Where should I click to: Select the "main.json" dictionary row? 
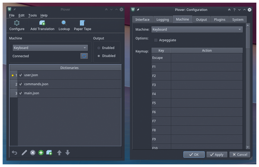click(x=66, y=93)
